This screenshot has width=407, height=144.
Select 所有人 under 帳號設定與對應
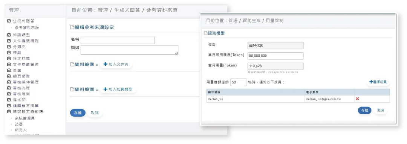pos(21,130)
